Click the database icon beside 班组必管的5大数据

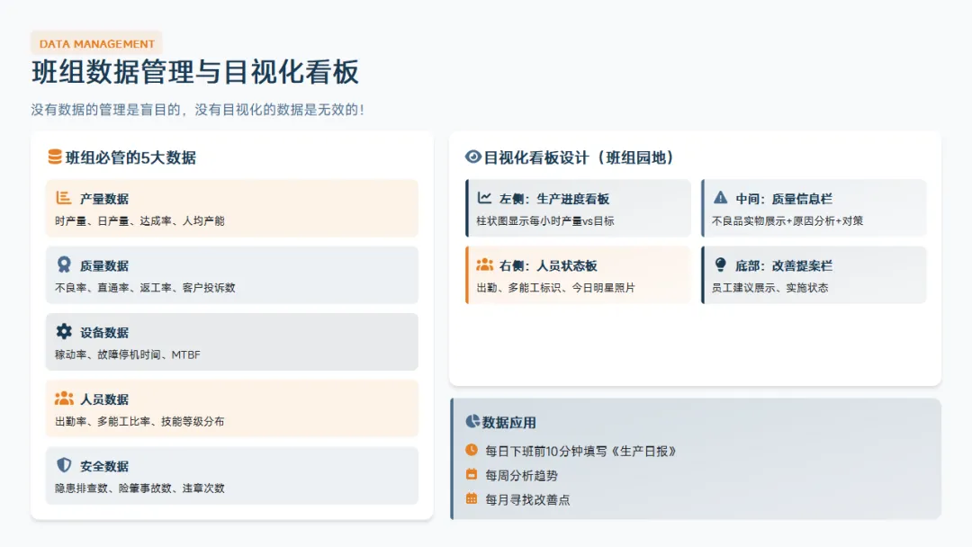pyautogui.click(x=55, y=157)
